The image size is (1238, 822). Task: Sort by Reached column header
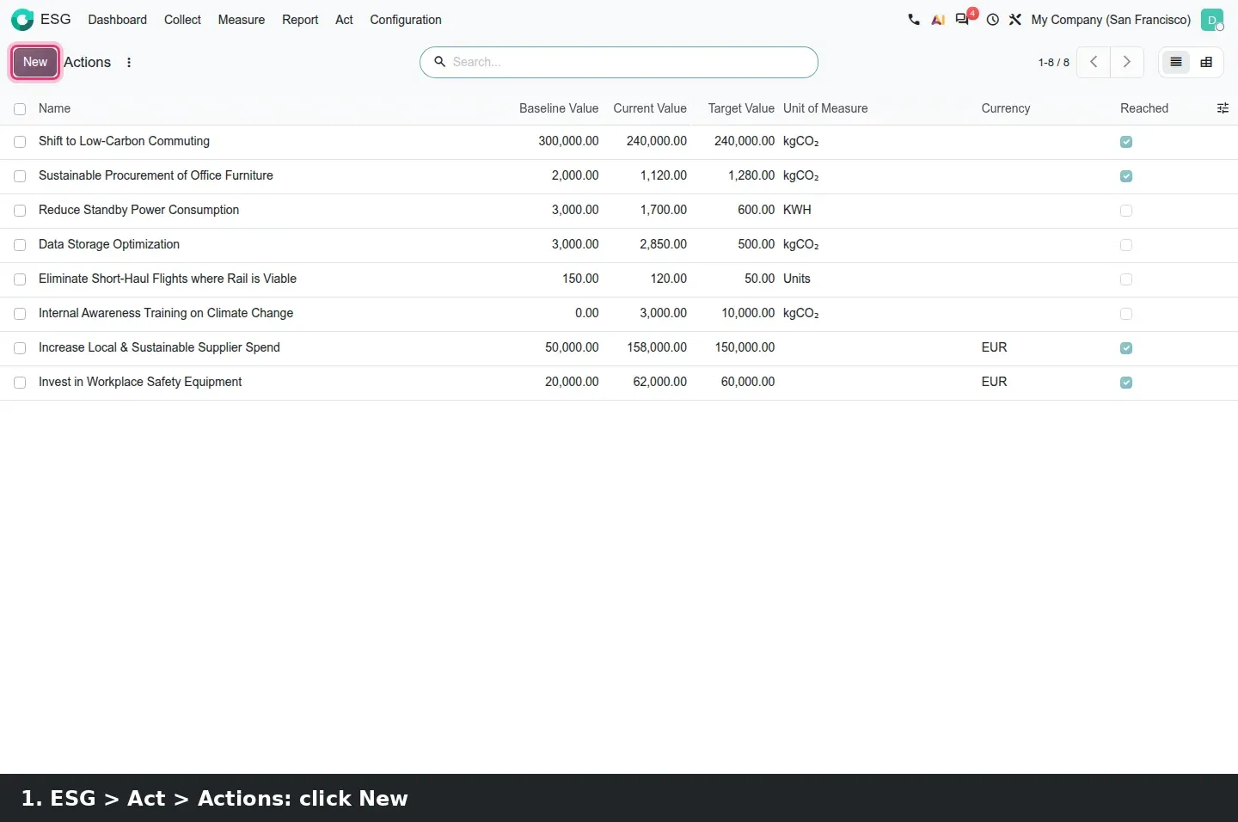click(1144, 108)
